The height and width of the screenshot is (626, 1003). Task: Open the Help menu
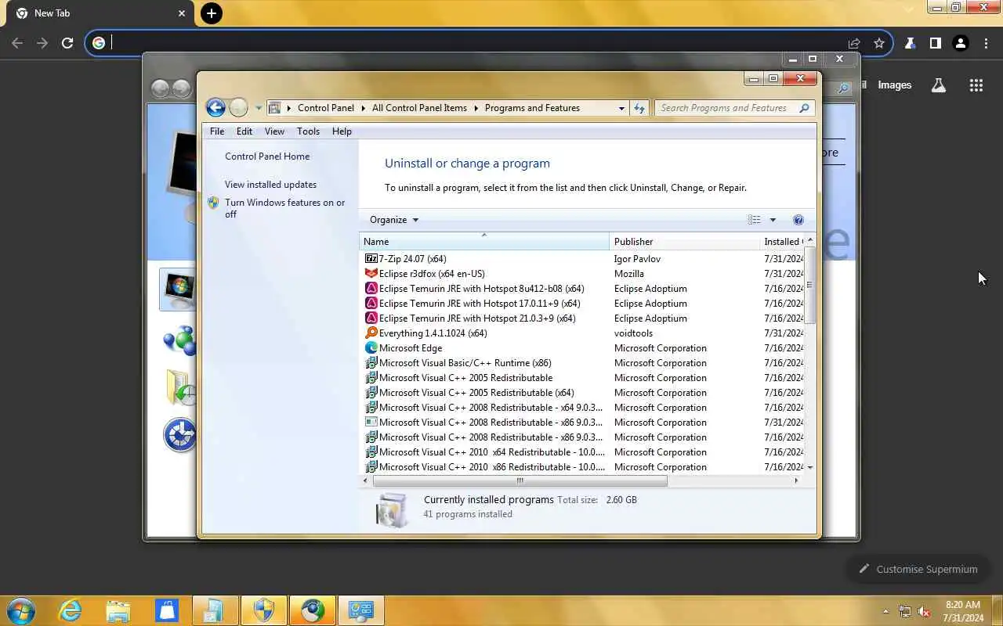[342, 131]
